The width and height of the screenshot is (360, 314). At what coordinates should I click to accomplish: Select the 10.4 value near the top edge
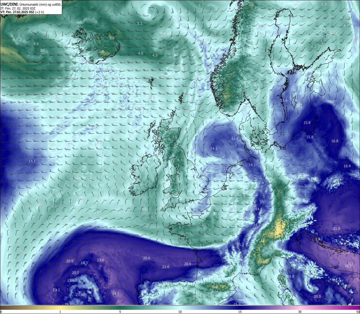296,5
